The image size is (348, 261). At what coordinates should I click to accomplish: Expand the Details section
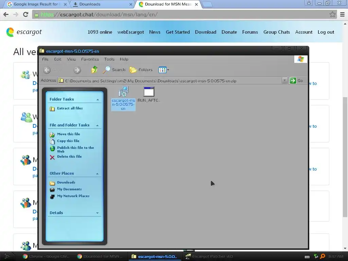click(97, 213)
